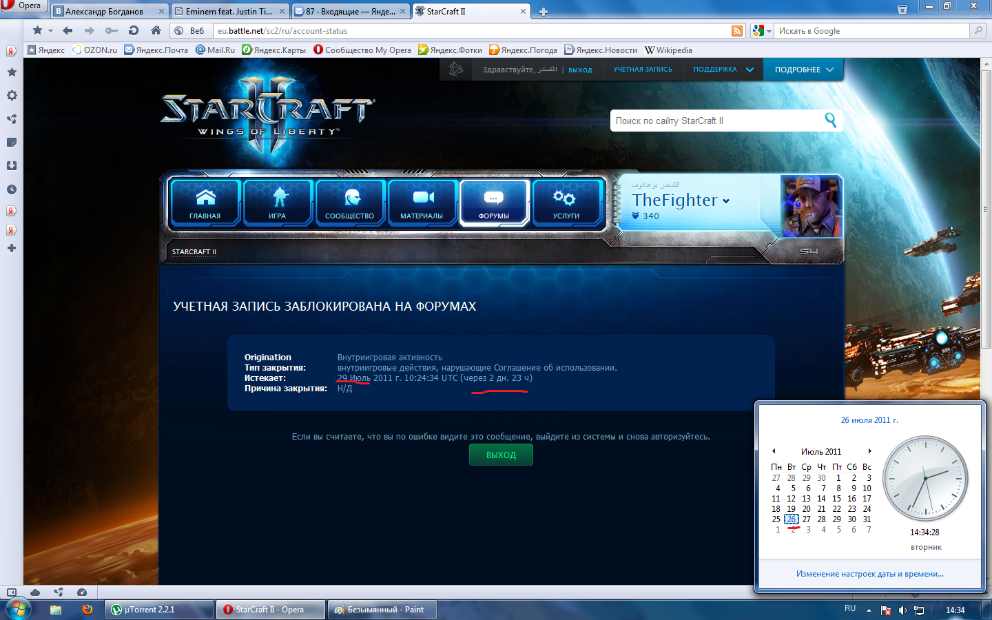
Task: Open Windows Explorer from the taskbar
Action: coord(56,610)
